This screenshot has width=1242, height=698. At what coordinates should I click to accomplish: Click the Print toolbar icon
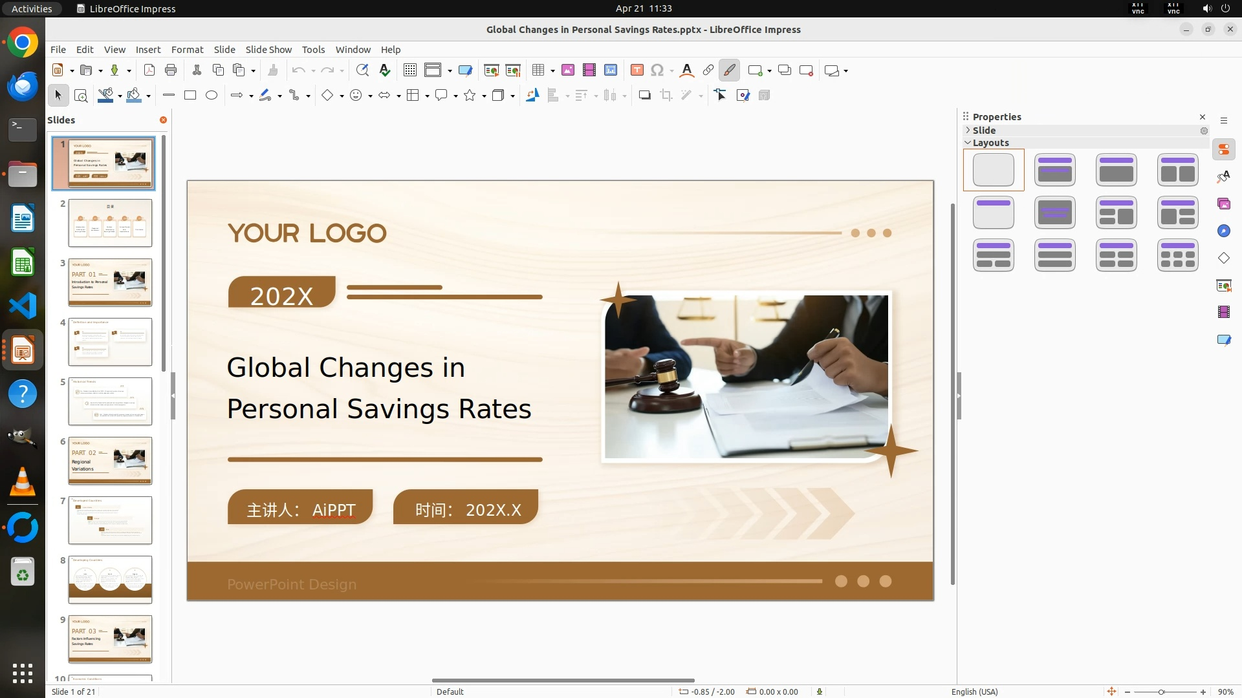pos(171,70)
